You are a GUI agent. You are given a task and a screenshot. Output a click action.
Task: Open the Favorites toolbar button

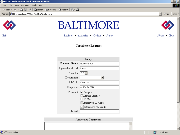[51, 10]
